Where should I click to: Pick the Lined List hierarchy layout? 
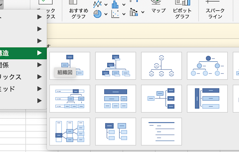(162, 132)
